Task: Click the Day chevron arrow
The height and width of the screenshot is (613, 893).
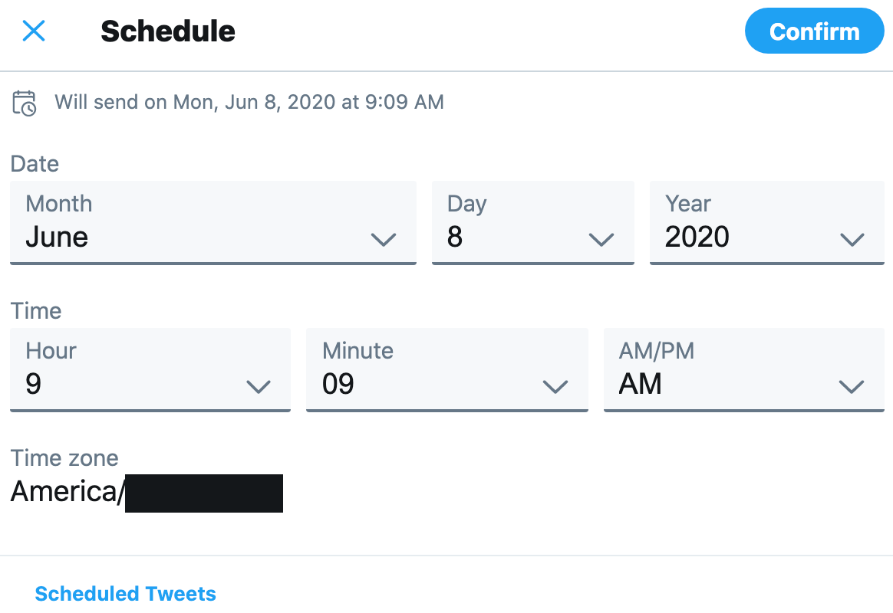Action: click(x=601, y=239)
